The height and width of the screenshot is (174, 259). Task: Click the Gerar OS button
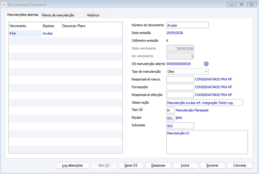click(131, 165)
